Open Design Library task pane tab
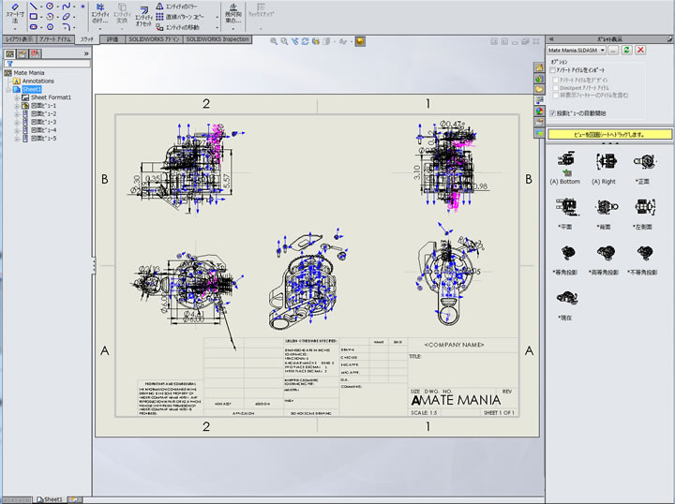This screenshot has height=504, width=675. click(x=539, y=79)
